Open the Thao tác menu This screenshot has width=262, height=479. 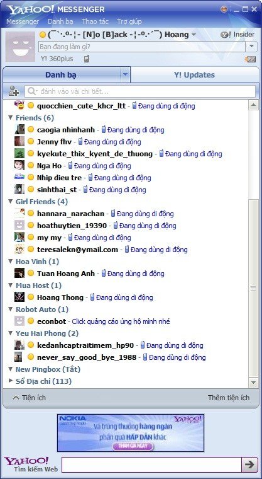95,21
